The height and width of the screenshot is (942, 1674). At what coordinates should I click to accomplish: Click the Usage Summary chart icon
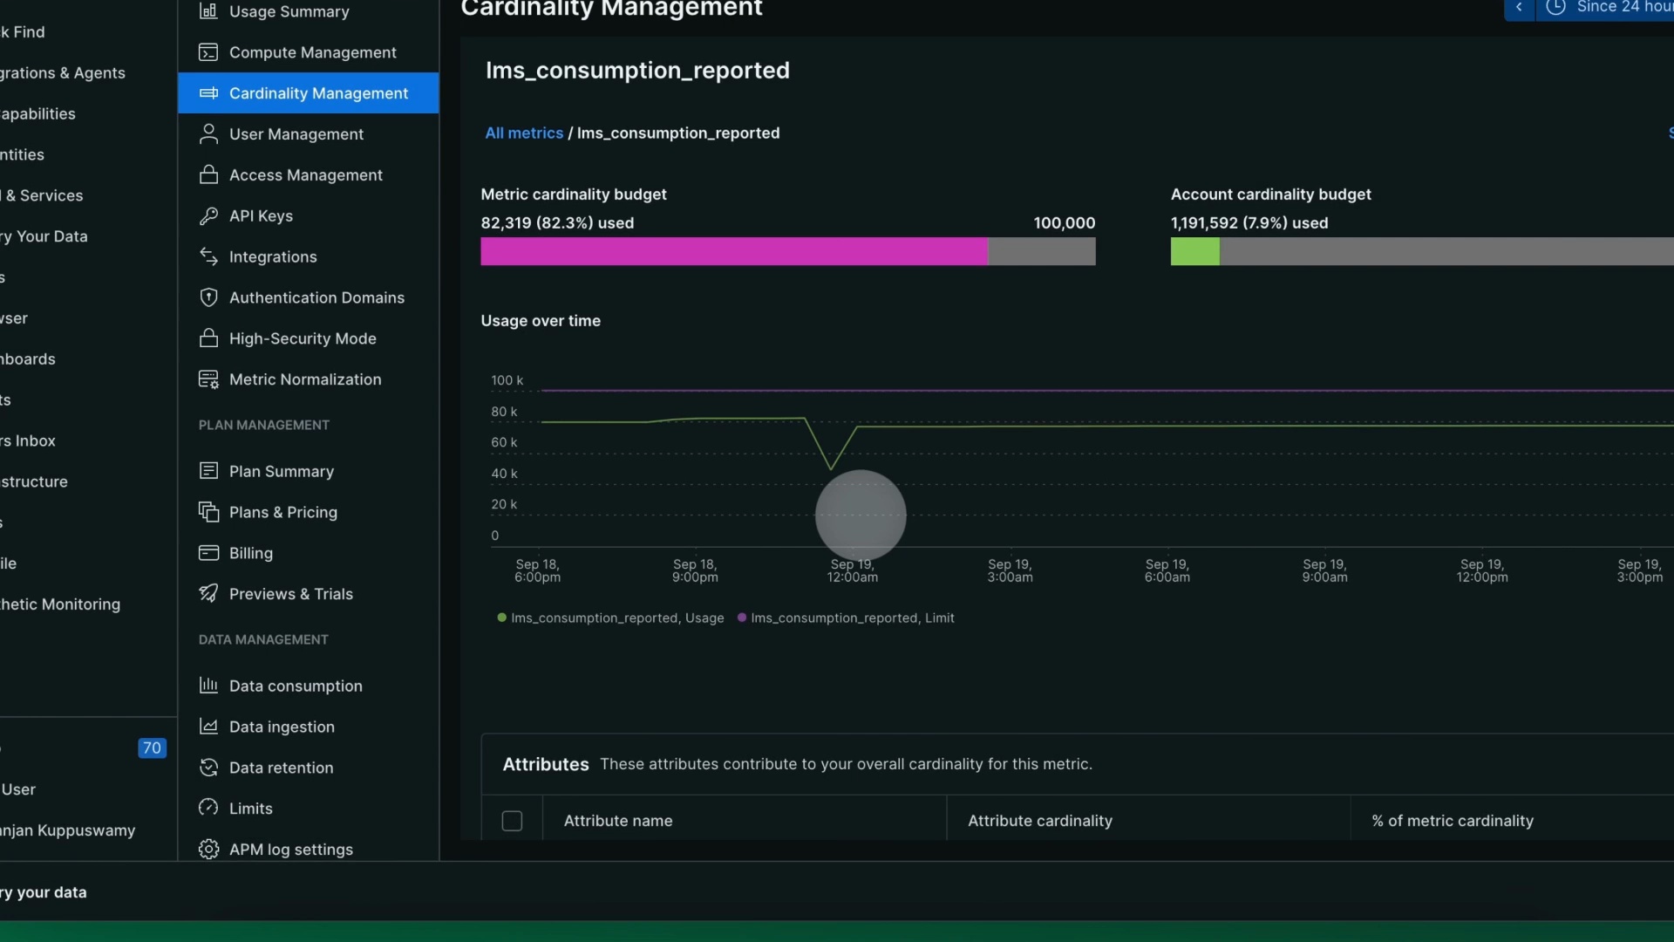208,11
